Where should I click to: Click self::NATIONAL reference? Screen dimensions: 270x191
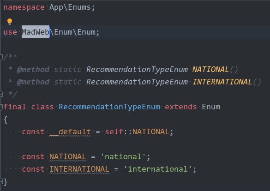click(137, 132)
